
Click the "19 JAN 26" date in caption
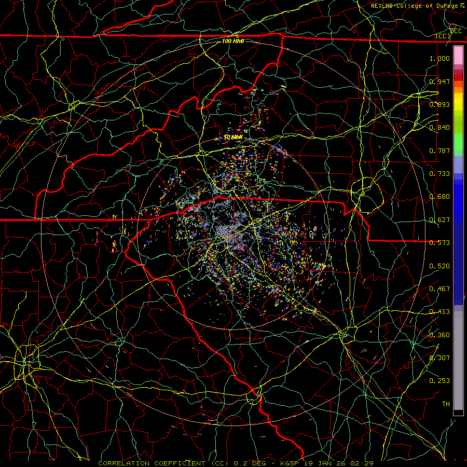325,463
